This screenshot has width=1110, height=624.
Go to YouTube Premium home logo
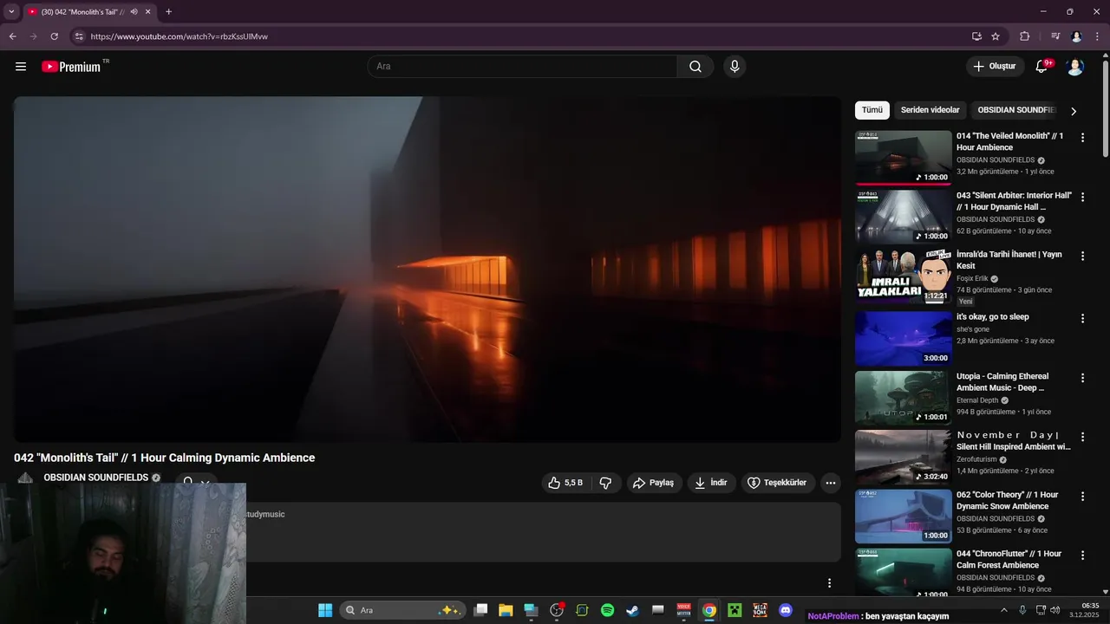click(x=71, y=67)
